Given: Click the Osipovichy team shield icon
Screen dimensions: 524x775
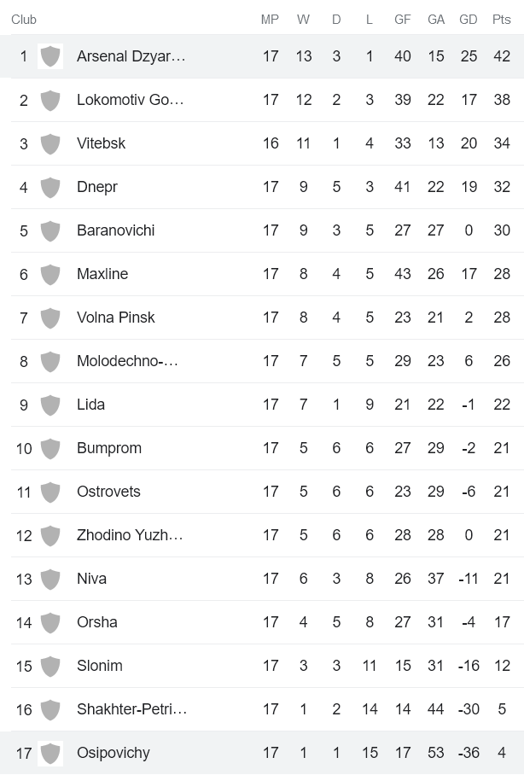Looking at the screenshot, I should tap(50, 753).
